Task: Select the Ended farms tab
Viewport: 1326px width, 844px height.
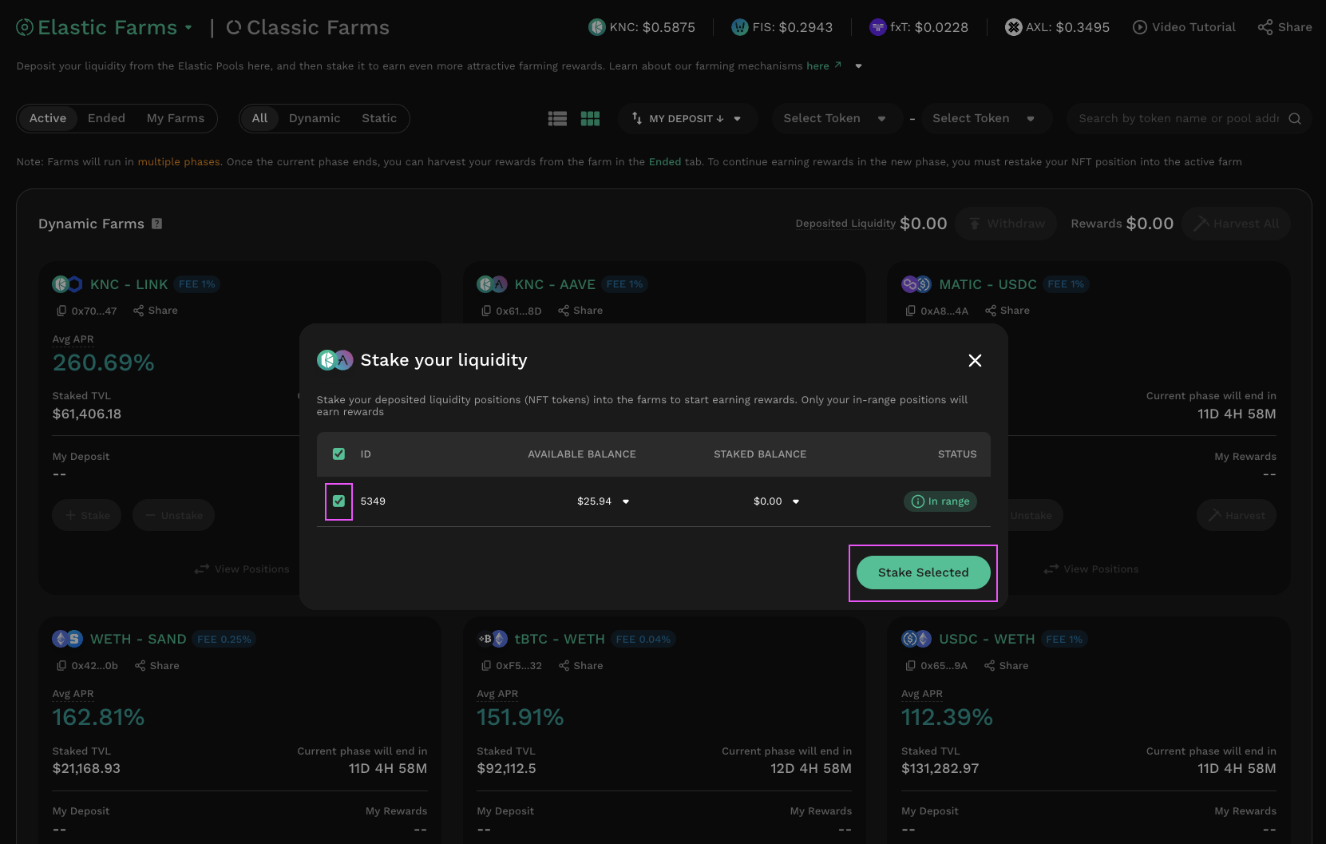Action: pos(106,118)
